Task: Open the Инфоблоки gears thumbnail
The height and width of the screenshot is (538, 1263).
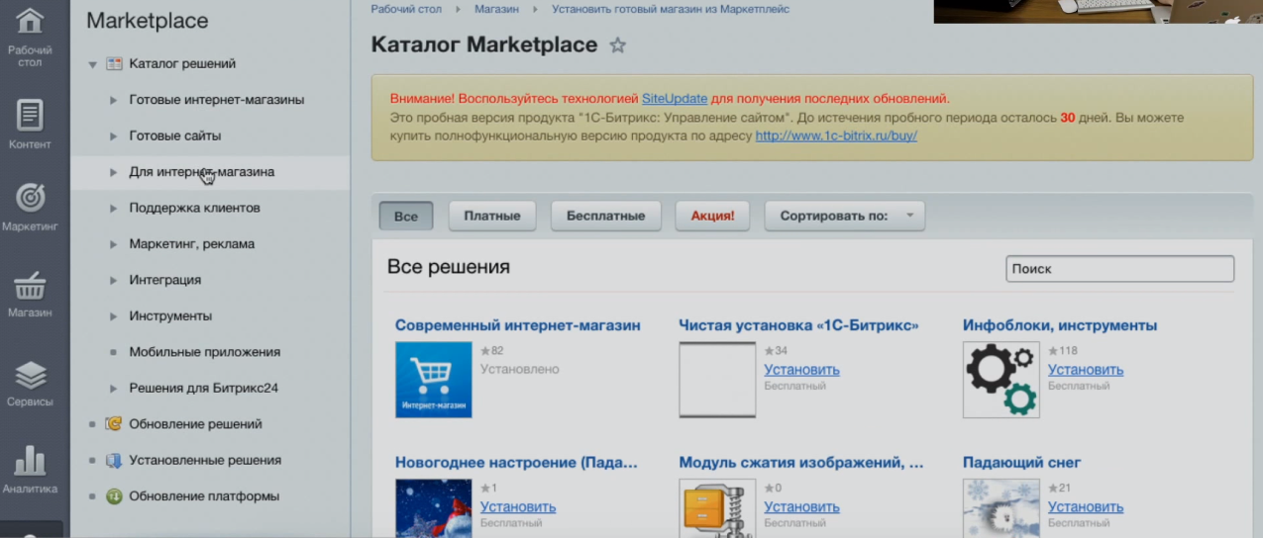Action: 1001,379
